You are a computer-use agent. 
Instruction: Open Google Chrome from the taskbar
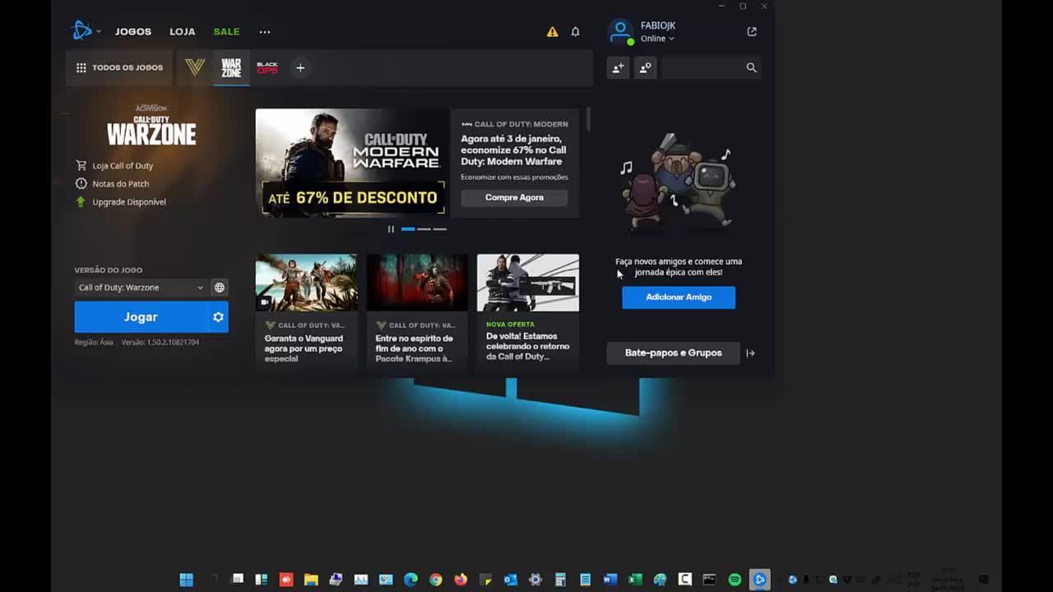pos(436,580)
